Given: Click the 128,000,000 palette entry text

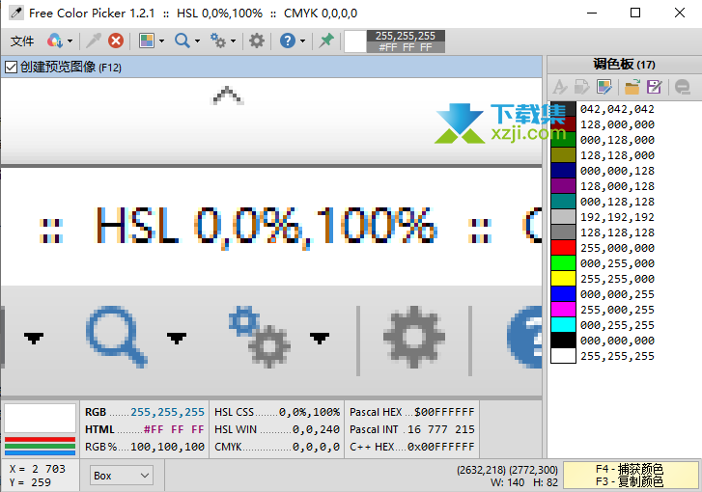Looking at the screenshot, I should [617, 124].
